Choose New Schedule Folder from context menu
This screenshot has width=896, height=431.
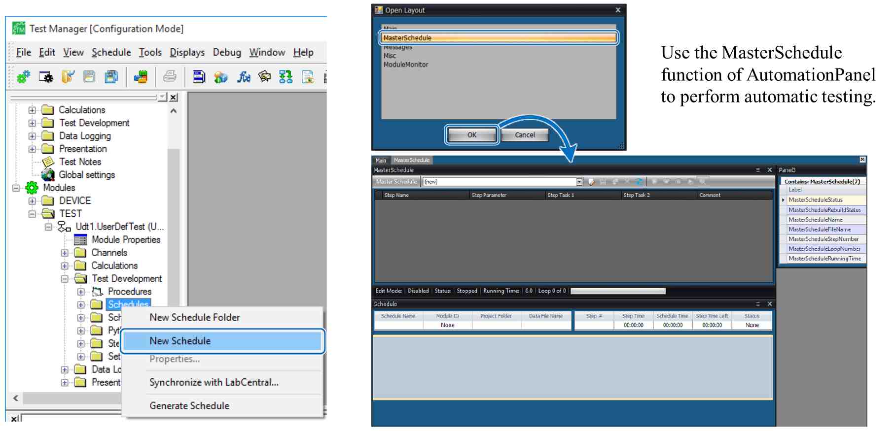[222, 318]
